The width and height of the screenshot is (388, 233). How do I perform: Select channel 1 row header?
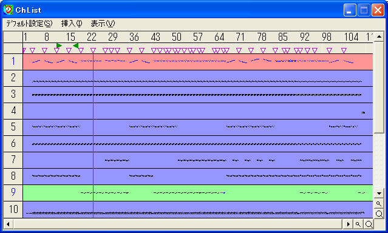coord(13,62)
